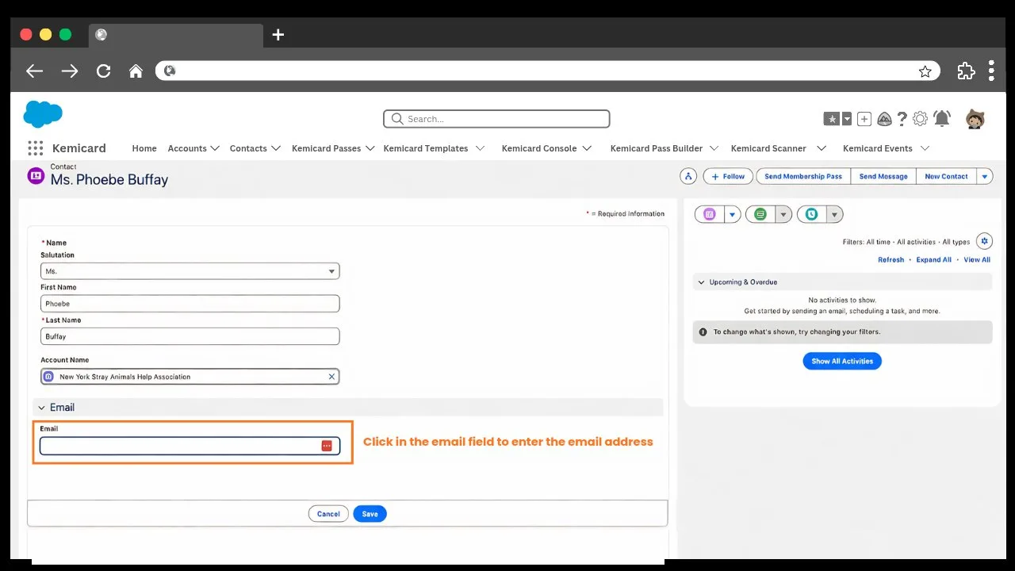Click Show All Activities button
The height and width of the screenshot is (571, 1015).
click(842, 361)
